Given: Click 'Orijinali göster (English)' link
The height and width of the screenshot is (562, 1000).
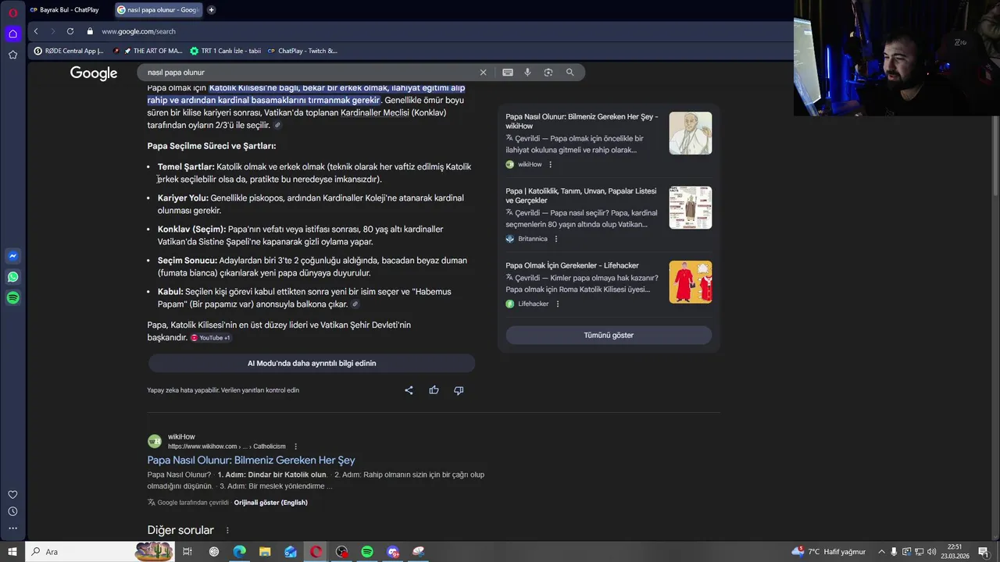Looking at the screenshot, I should (270, 503).
